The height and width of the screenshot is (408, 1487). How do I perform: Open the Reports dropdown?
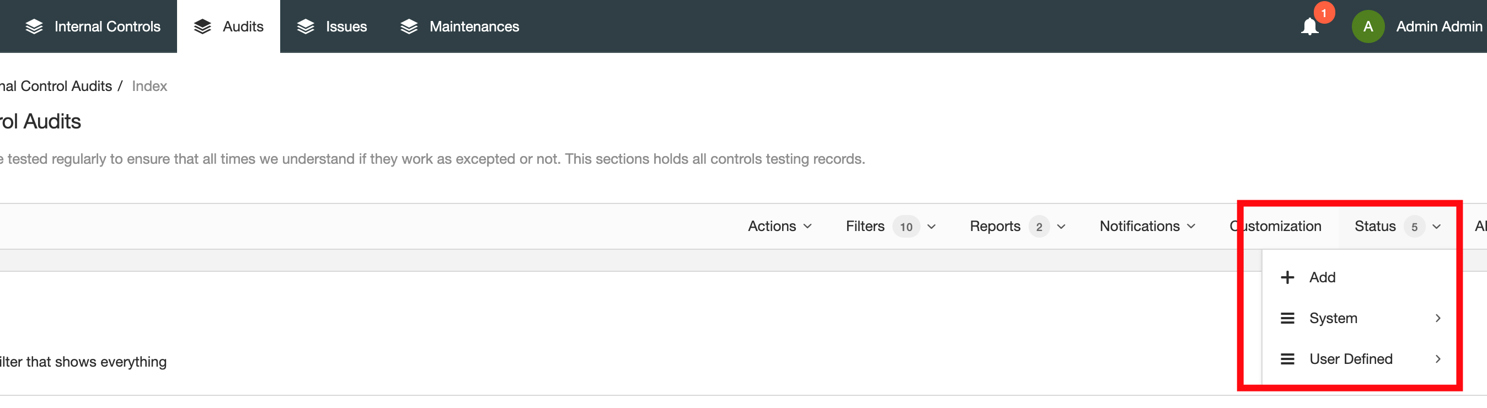pyautogui.click(x=1016, y=226)
